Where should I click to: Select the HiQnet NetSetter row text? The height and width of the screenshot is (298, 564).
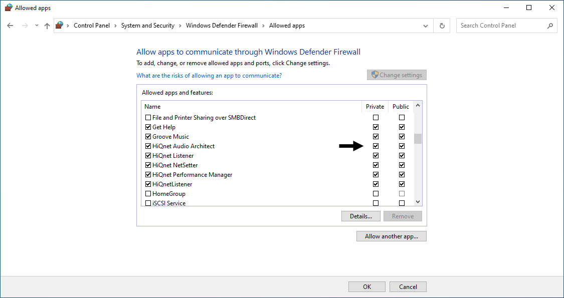coord(175,165)
